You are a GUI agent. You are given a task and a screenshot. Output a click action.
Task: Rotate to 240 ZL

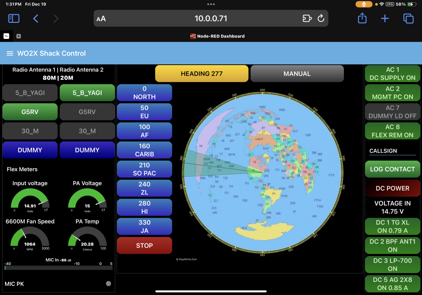pyautogui.click(x=144, y=188)
